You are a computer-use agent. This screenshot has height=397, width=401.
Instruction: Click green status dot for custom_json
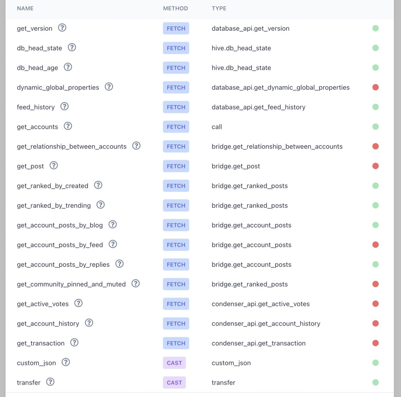tap(375, 363)
